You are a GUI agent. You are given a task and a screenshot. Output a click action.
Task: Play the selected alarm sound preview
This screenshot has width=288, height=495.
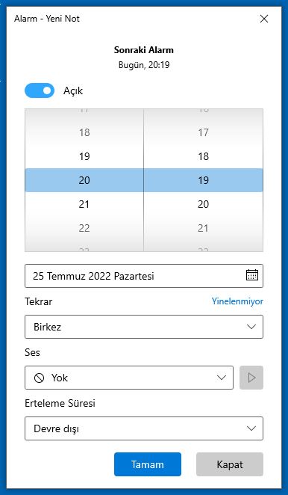click(x=251, y=378)
